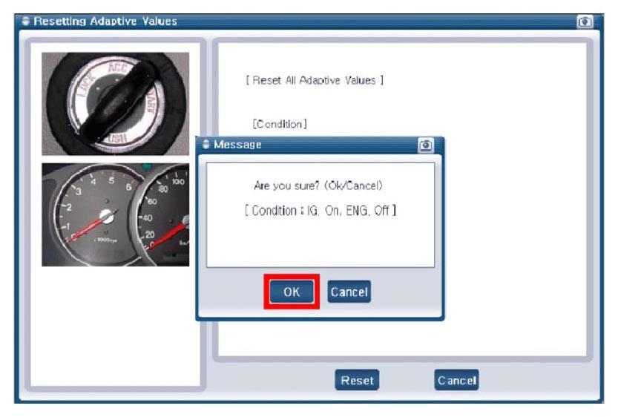Click Cancel in the Resetting Adaptive Values window
The height and width of the screenshot is (417, 618).
tap(456, 381)
